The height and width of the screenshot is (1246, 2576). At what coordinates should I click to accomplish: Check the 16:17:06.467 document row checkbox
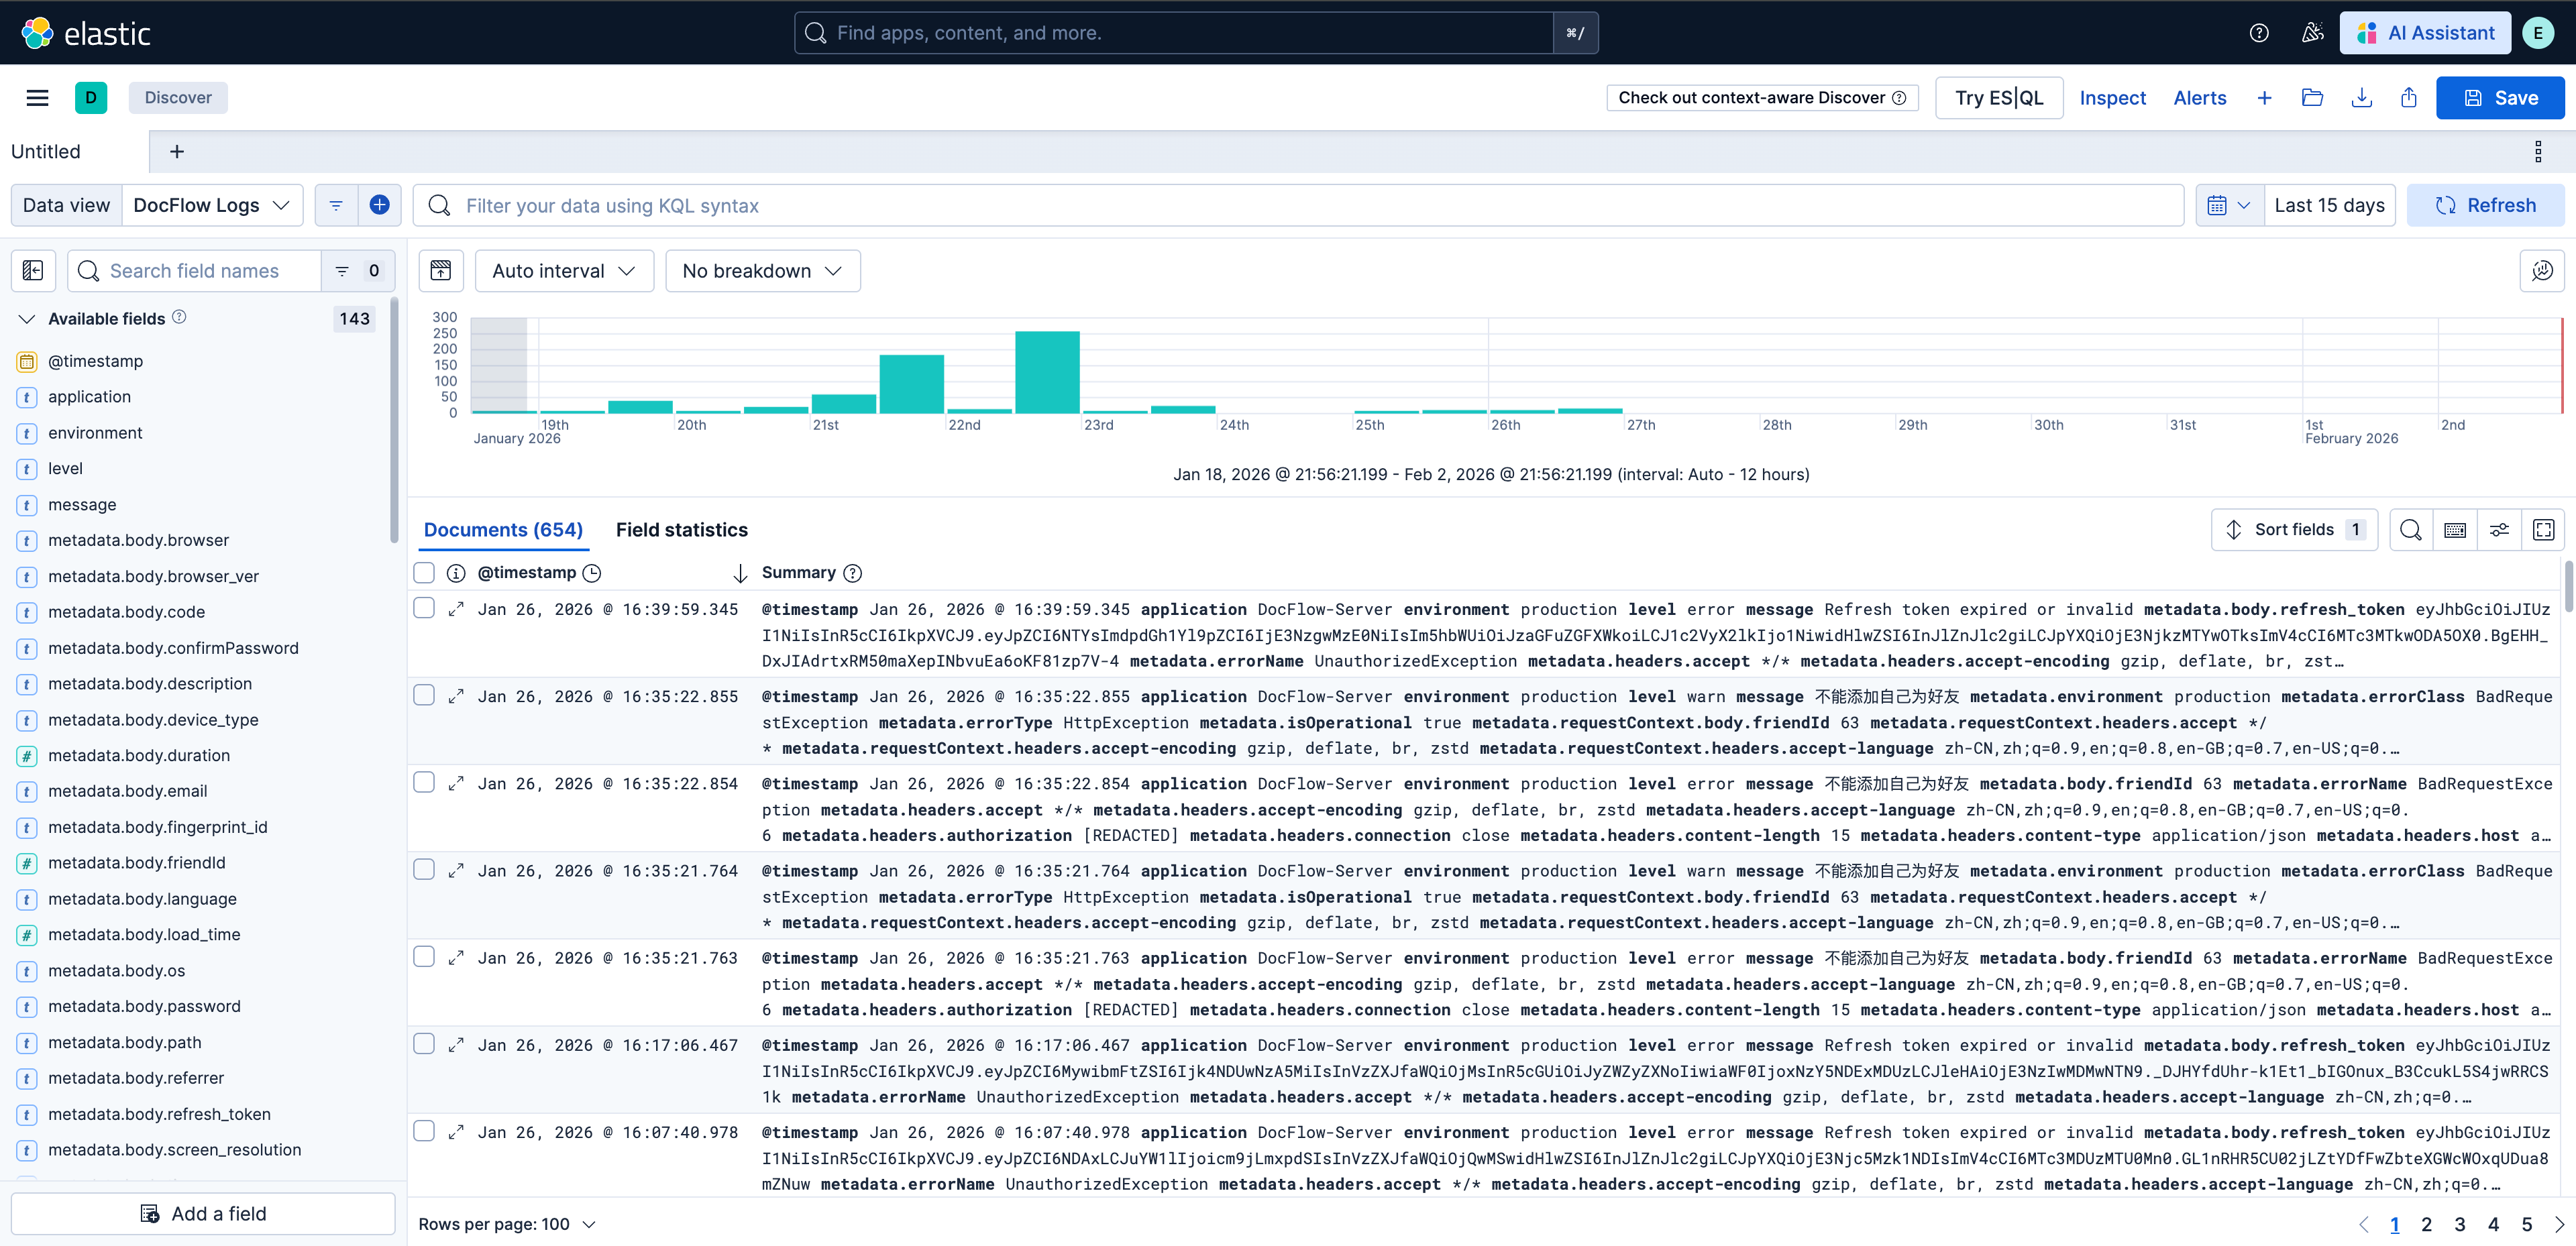click(424, 1044)
